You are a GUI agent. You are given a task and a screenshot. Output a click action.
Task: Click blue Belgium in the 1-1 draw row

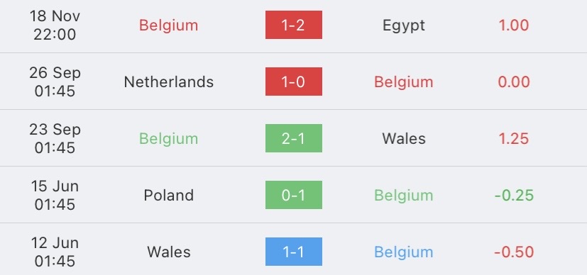[404, 253]
